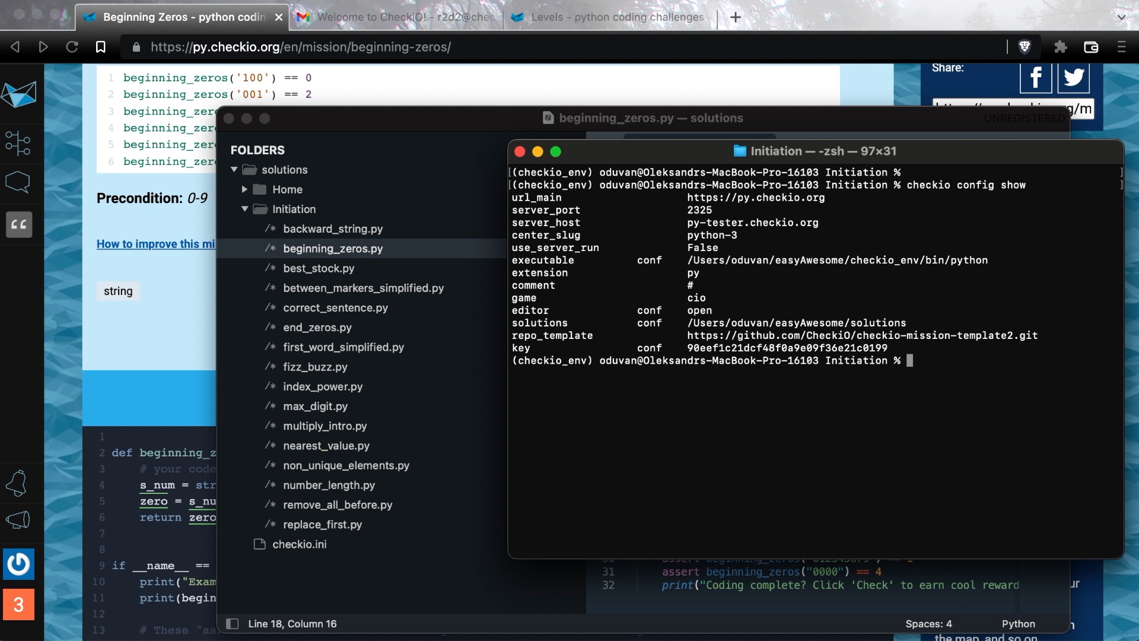Bookmark this page
This screenshot has width=1139, height=641.
(100, 47)
